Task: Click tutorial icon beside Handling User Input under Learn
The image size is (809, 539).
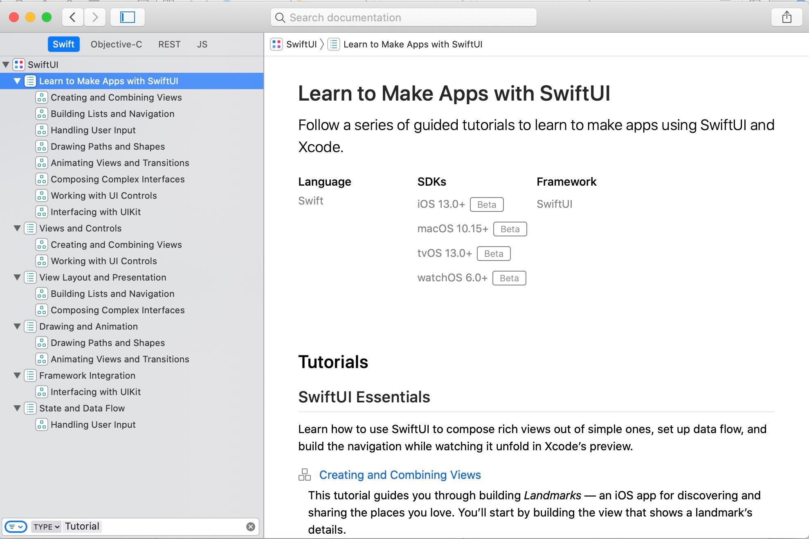Action: tap(42, 130)
